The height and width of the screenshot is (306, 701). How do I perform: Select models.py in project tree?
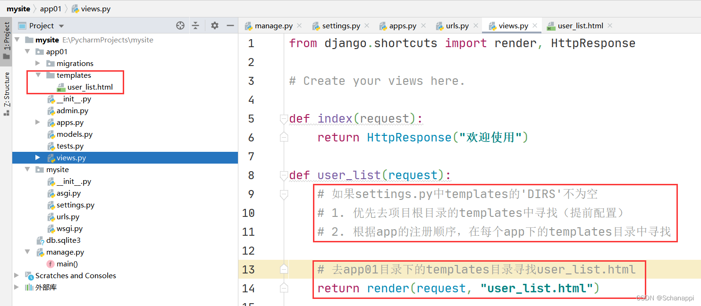(x=75, y=134)
